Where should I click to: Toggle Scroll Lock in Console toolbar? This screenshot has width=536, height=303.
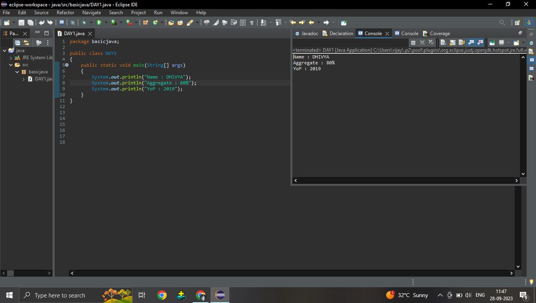pyautogui.click(x=452, y=42)
